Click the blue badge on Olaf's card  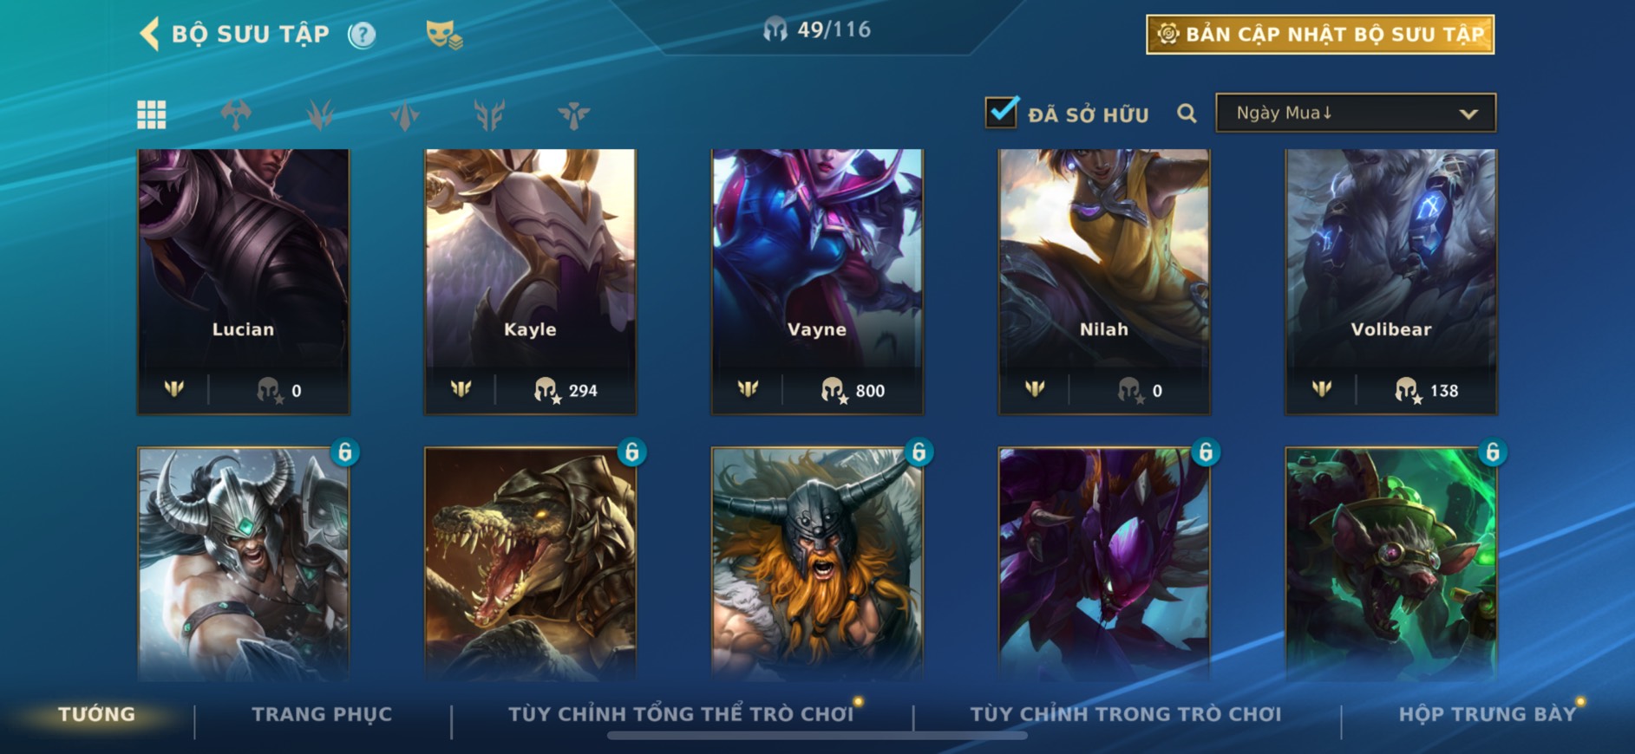(919, 452)
